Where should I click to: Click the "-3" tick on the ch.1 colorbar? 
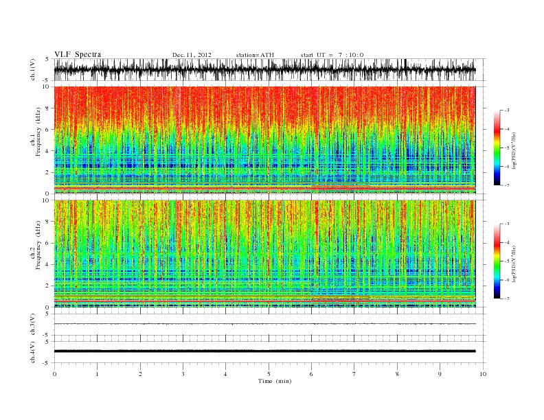507,110
